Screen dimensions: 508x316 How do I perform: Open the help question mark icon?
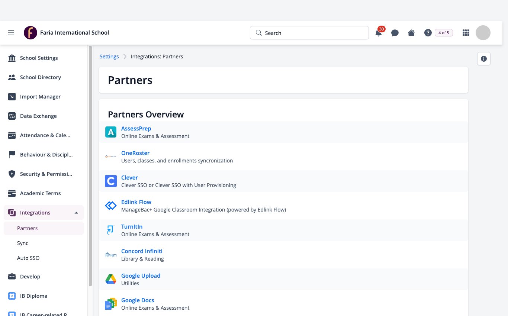tap(428, 33)
